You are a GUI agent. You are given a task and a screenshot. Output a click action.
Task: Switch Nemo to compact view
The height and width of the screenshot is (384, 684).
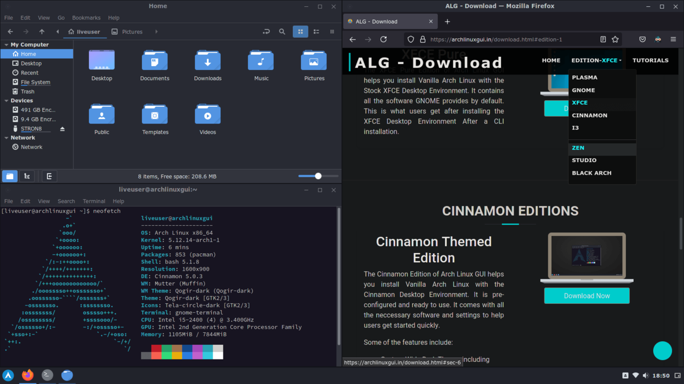pos(332,32)
